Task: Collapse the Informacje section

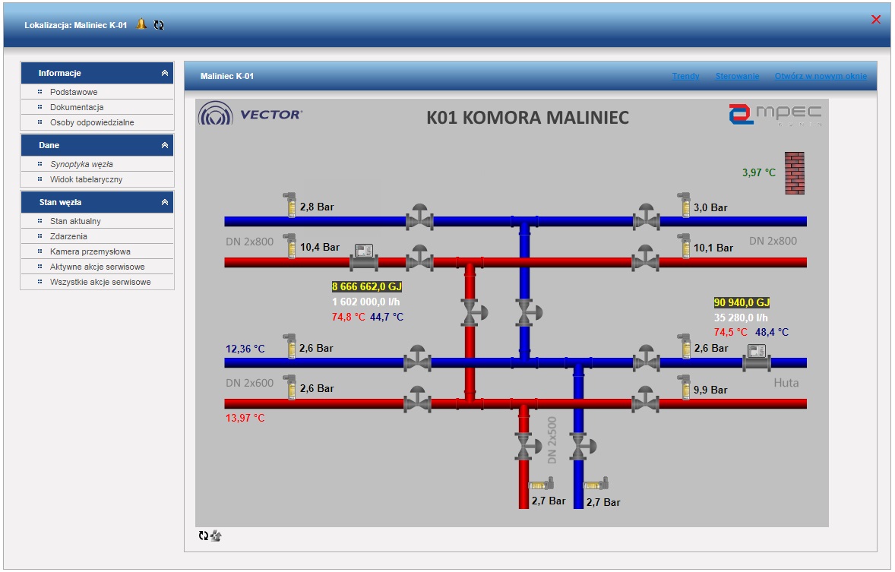Action: [x=165, y=74]
